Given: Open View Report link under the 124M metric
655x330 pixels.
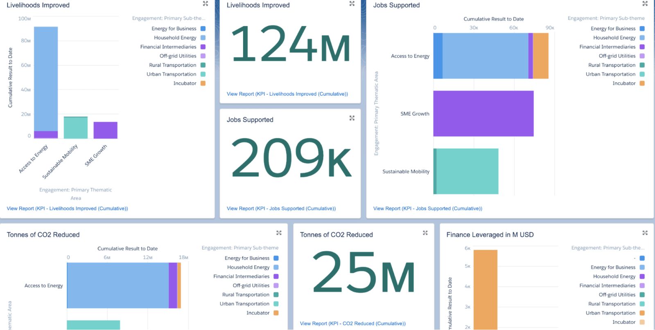Looking at the screenshot, I should click(287, 94).
